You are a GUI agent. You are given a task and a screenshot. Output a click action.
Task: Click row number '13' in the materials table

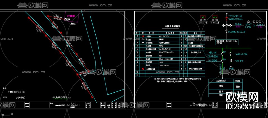point(137,75)
